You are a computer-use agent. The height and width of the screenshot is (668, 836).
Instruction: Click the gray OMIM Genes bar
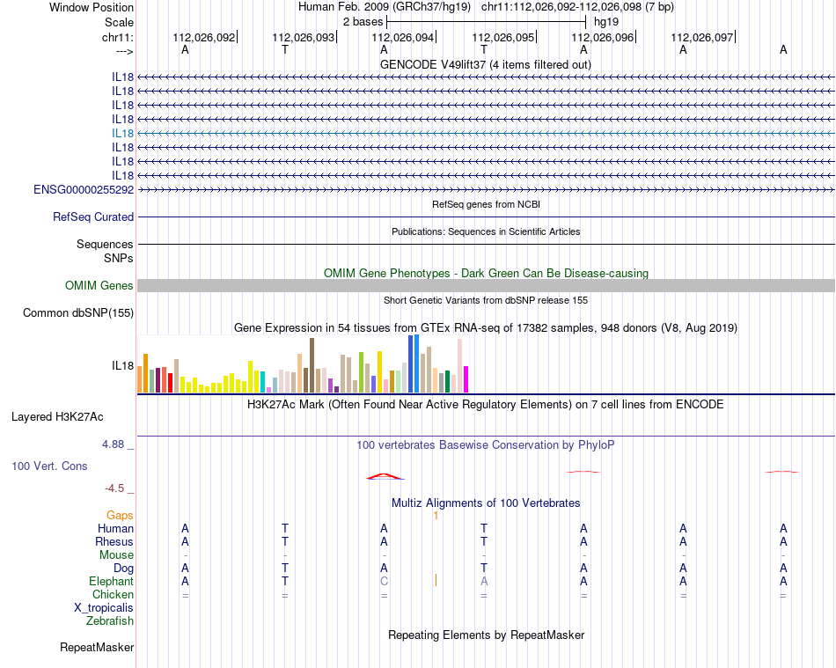pos(487,286)
